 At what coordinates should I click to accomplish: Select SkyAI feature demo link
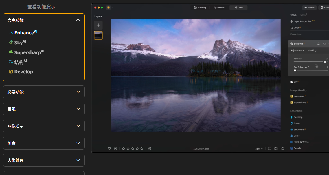(x=20, y=42)
